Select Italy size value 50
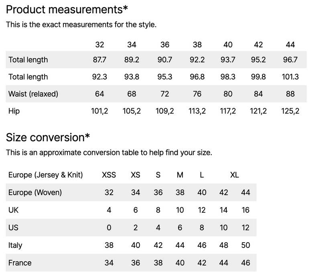321x272 pixels. 246,245
